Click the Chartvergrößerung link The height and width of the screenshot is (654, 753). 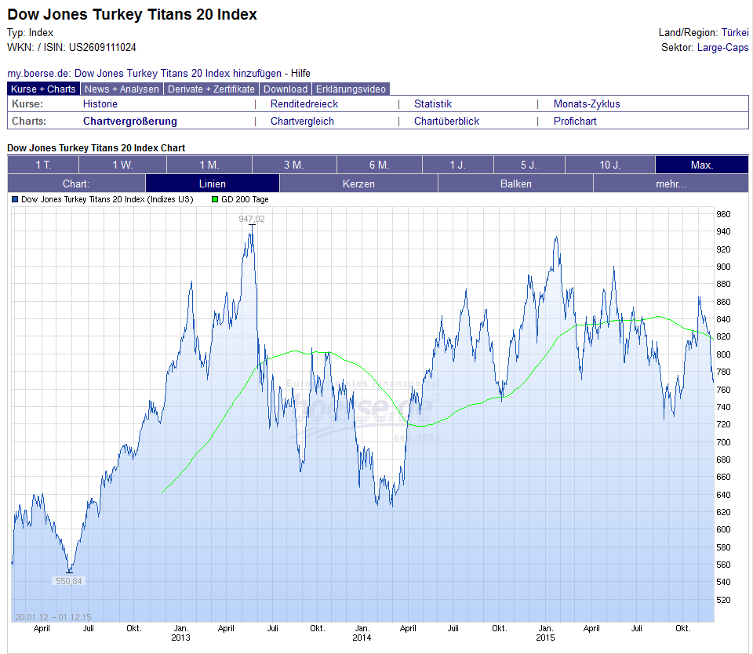pos(129,121)
